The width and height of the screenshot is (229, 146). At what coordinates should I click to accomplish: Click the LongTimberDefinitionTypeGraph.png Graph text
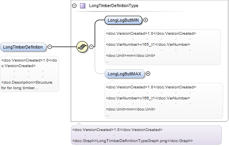point(133,141)
